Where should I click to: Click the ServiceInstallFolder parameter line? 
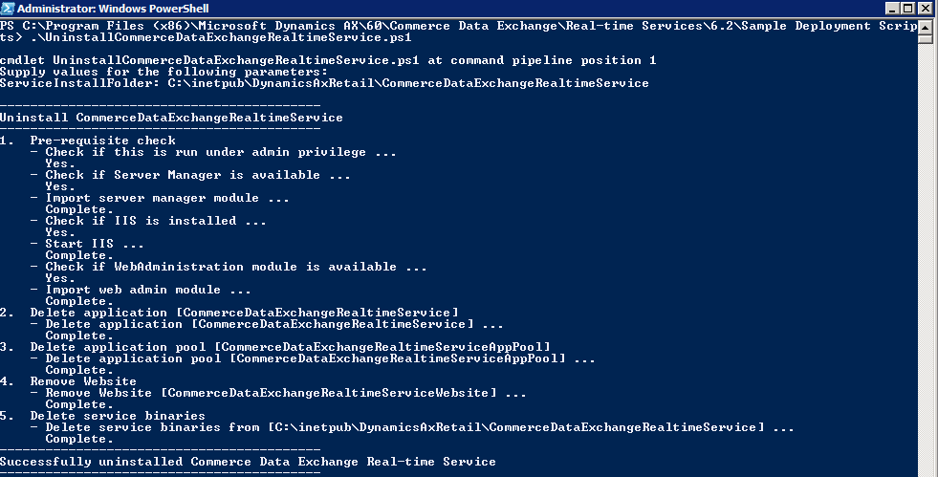(x=324, y=83)
